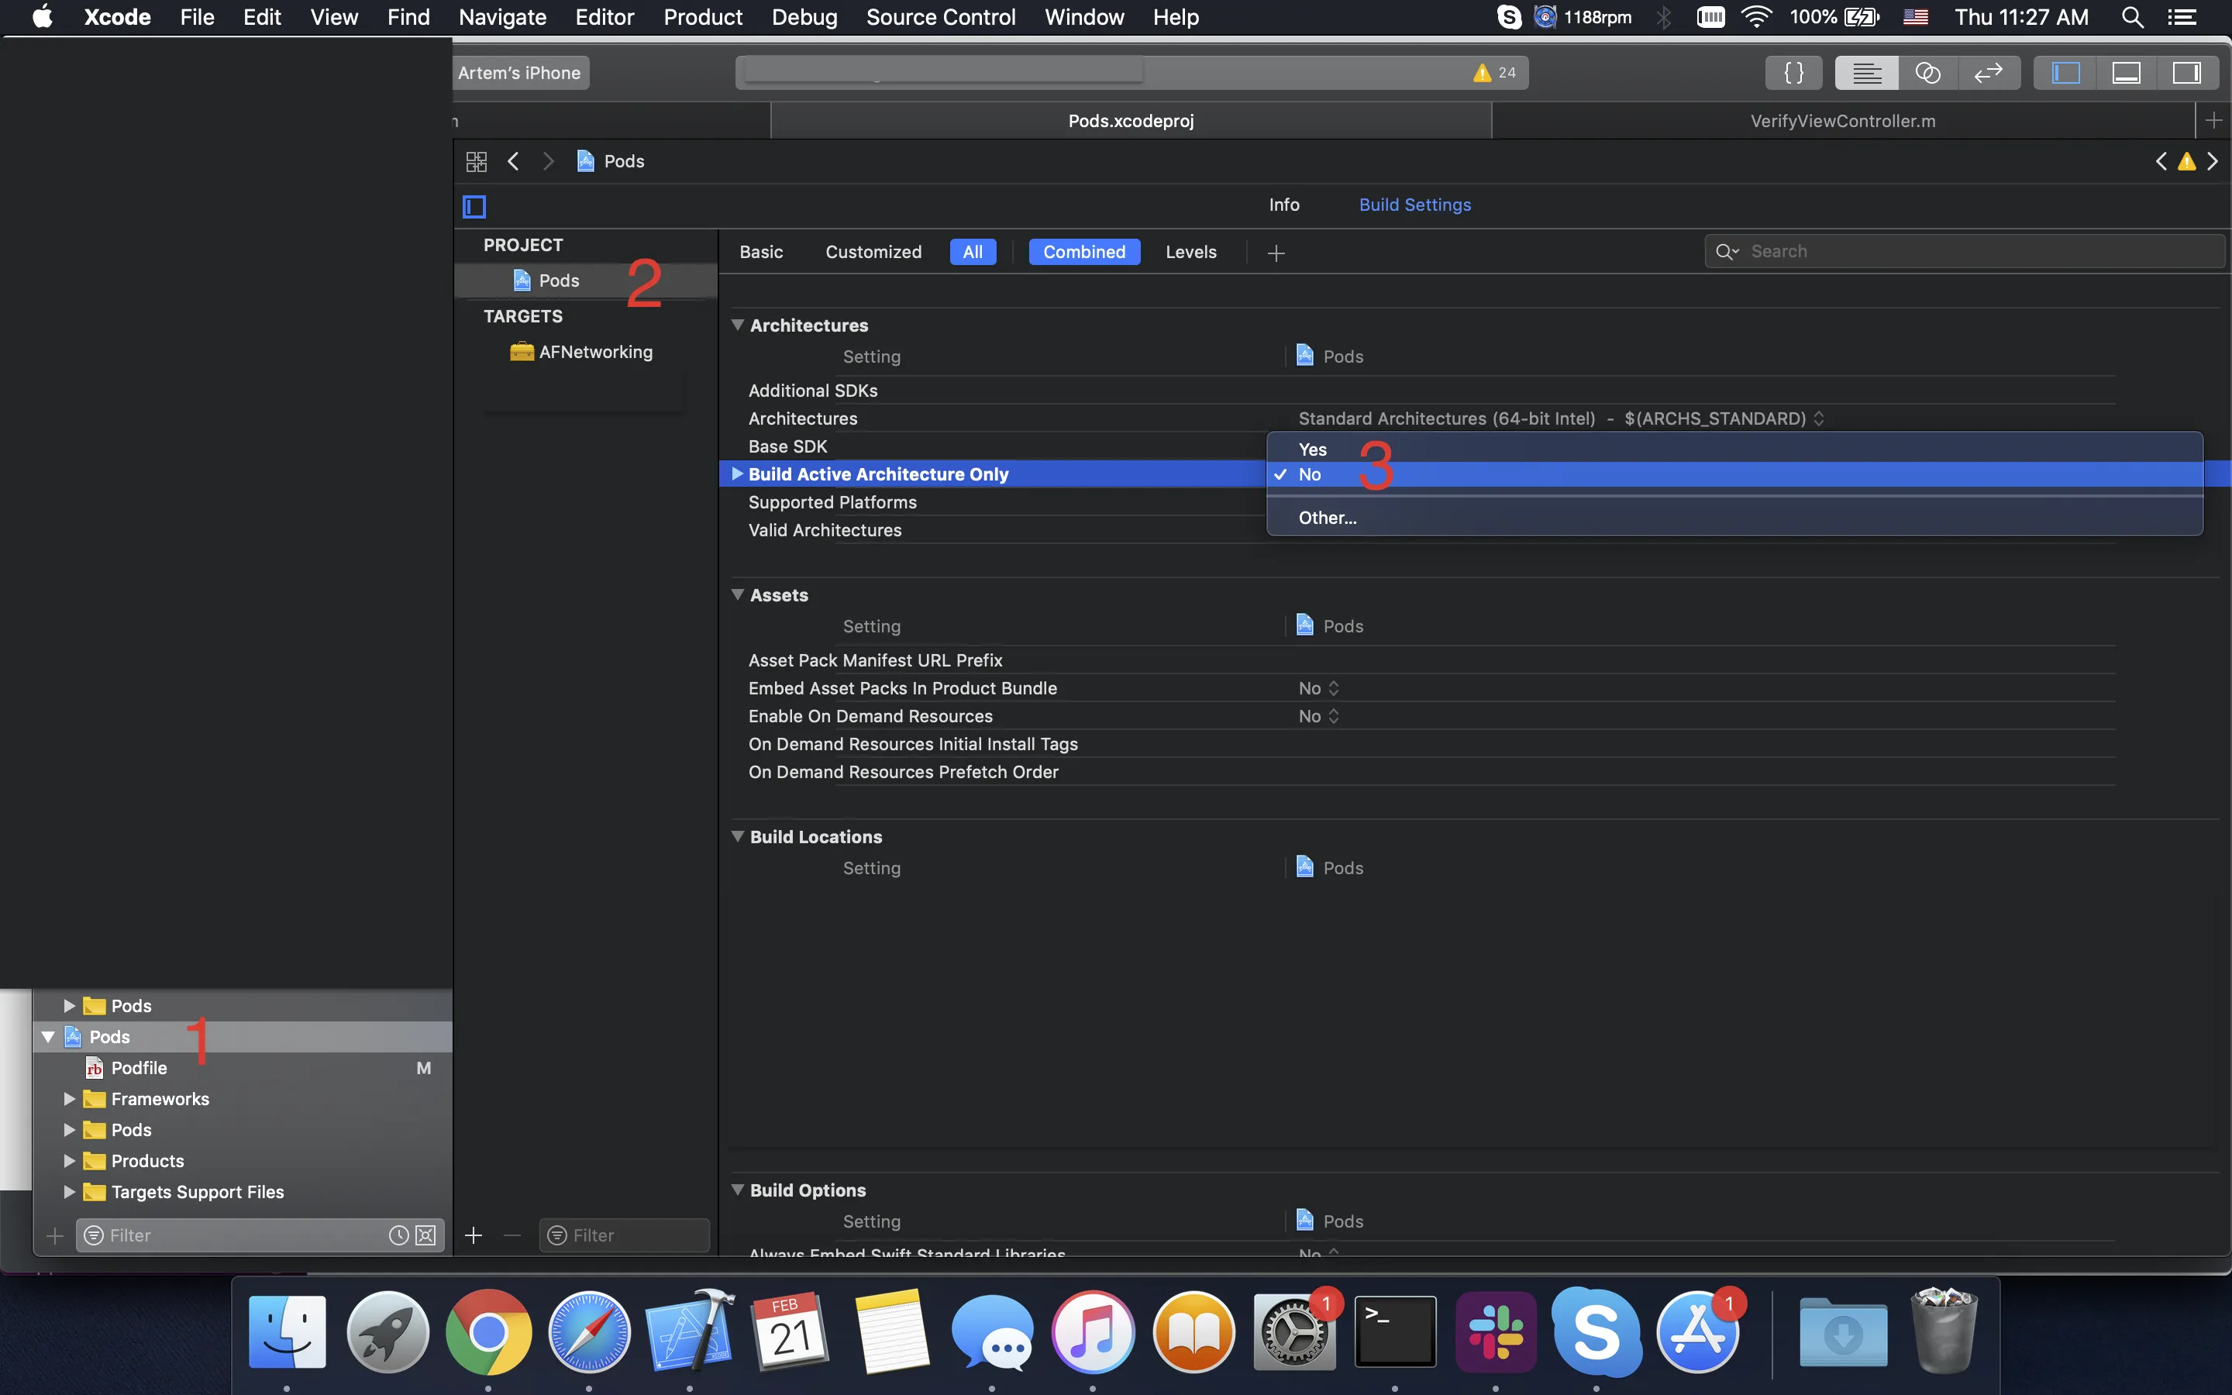Hide the project and targets list
This screenshot has width=2232, height=1395.
[x=474, y=207]
